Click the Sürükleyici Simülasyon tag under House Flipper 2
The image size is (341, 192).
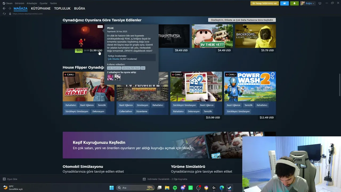coord(184,105)
